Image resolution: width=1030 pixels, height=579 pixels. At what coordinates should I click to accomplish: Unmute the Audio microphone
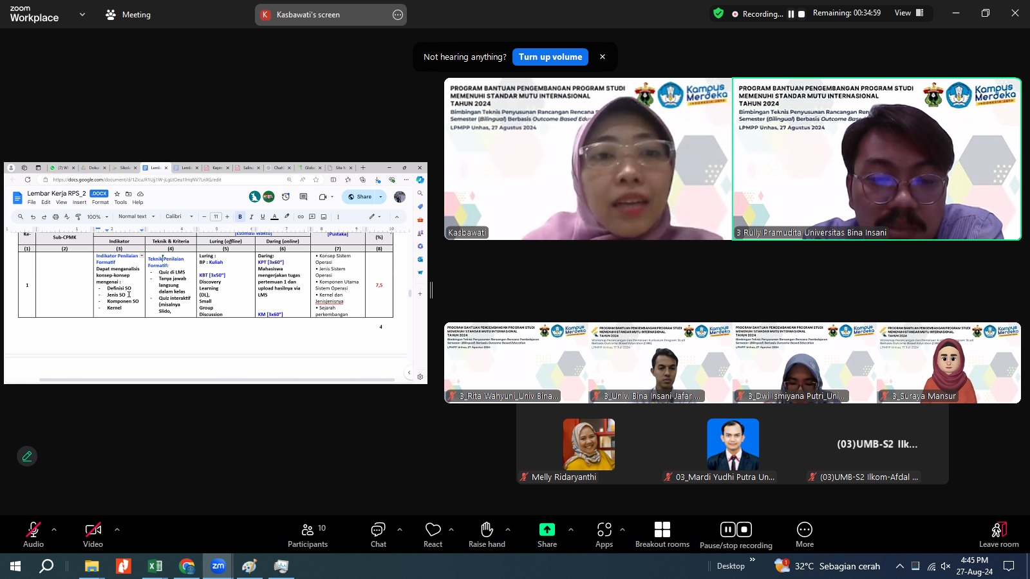(33, 534)
